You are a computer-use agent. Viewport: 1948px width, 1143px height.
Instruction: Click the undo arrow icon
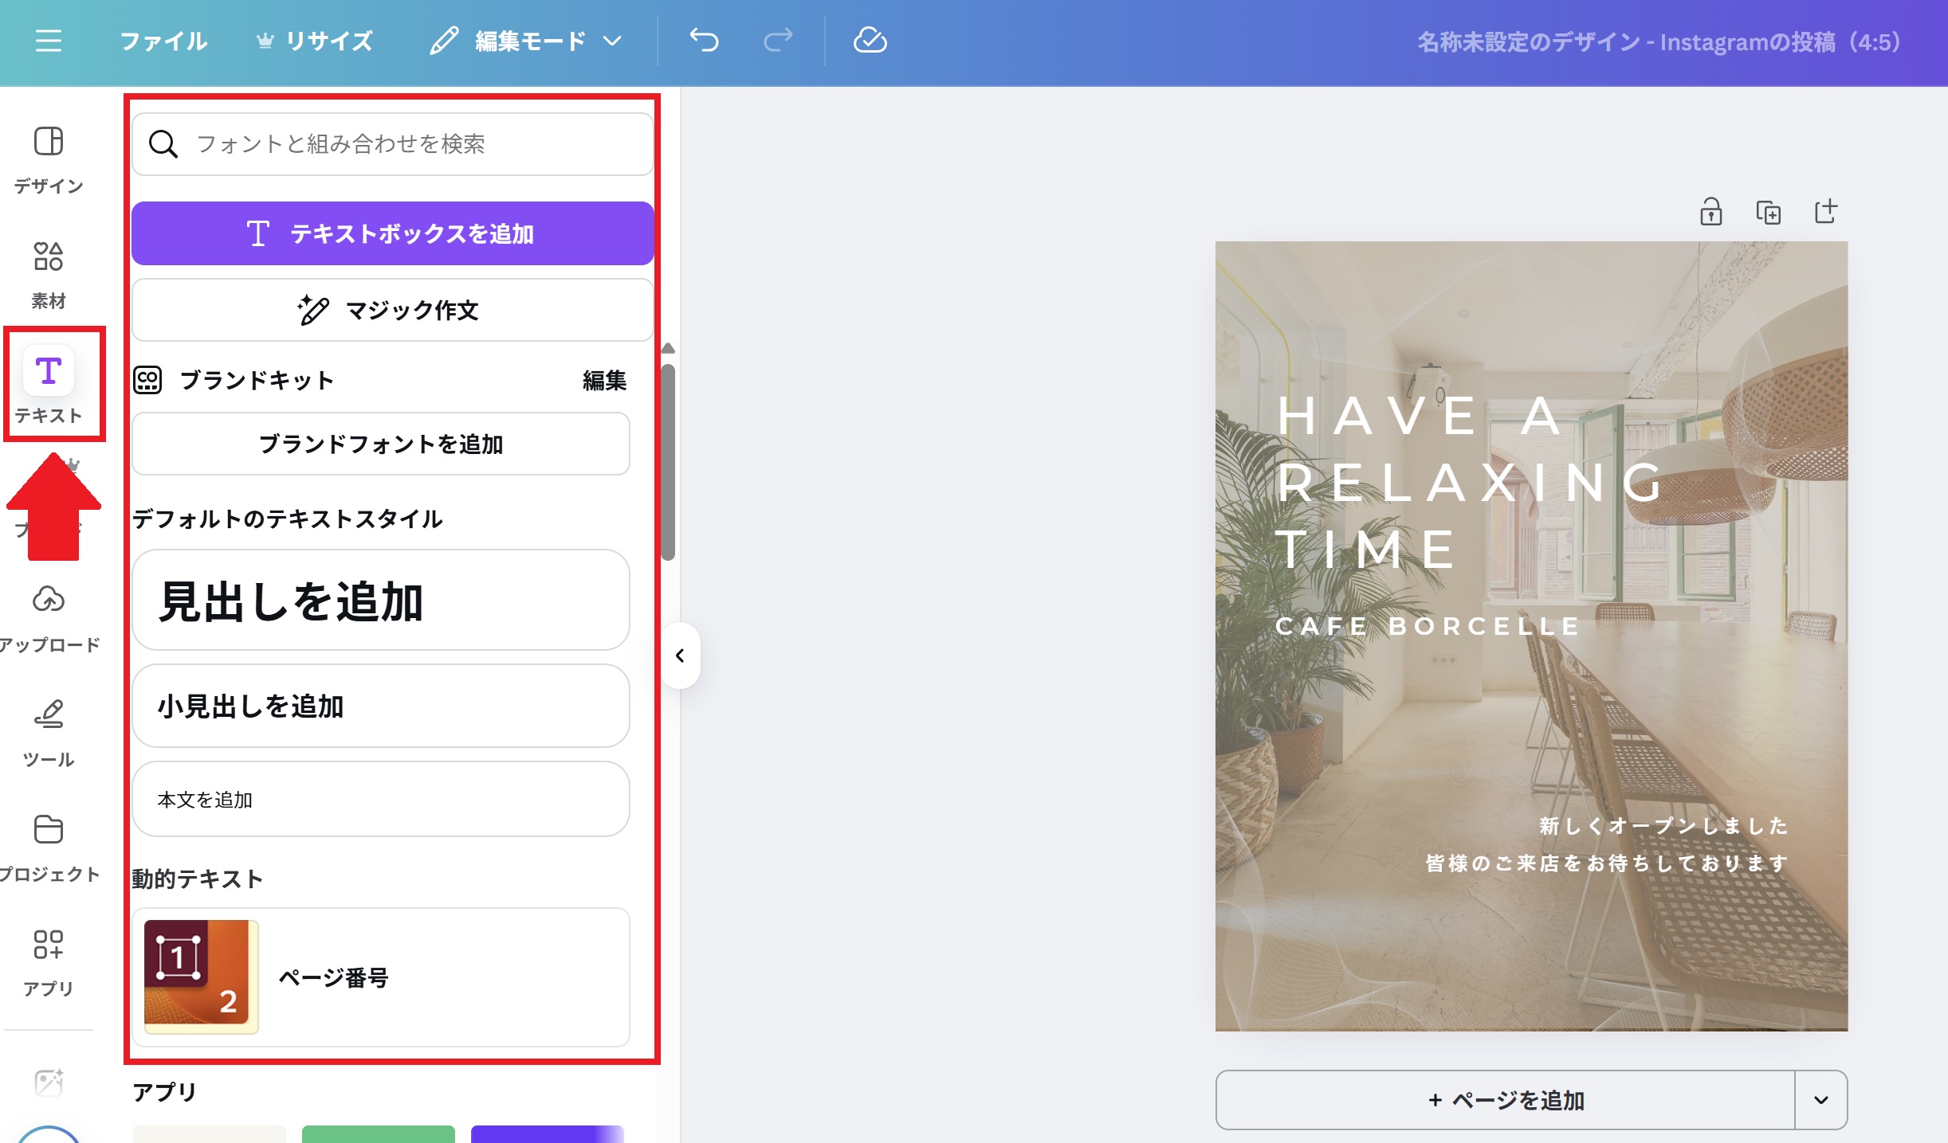pyautogui.click(x=704, y=41)
